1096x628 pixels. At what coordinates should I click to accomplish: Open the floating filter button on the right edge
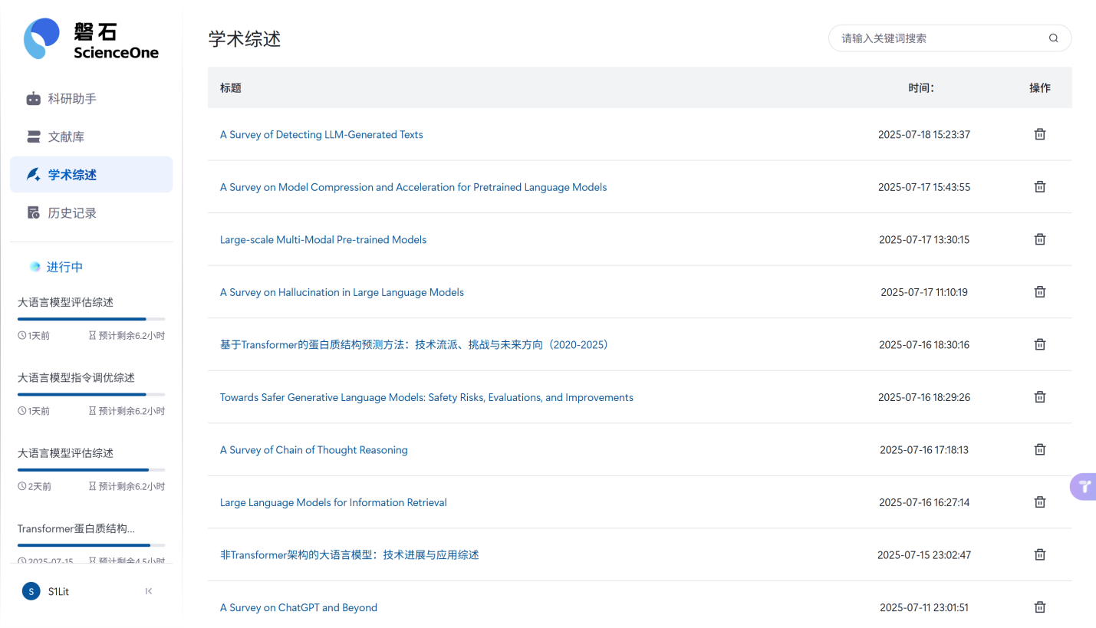[x=1082, y=486]
